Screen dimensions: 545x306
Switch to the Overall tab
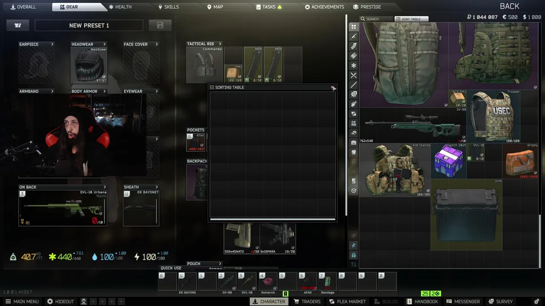23,7
